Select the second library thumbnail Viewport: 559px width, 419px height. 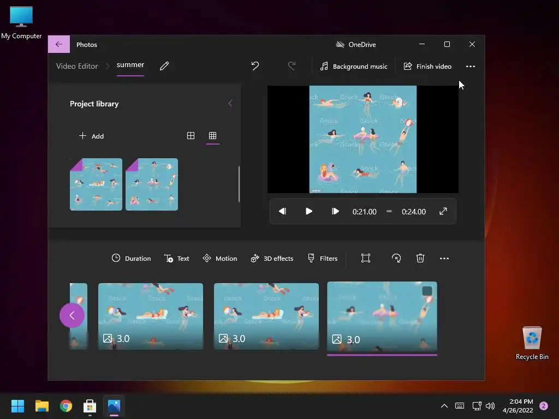(x=152, y=184)
